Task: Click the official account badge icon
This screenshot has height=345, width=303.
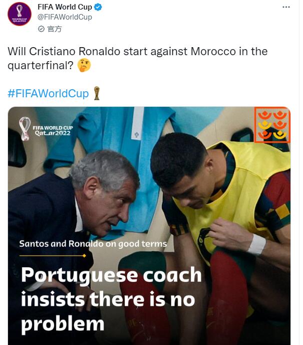Action: (x=41, y=29)
